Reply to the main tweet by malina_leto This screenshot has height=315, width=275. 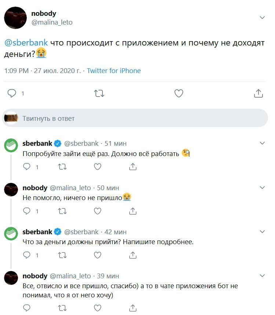(12, 94)
